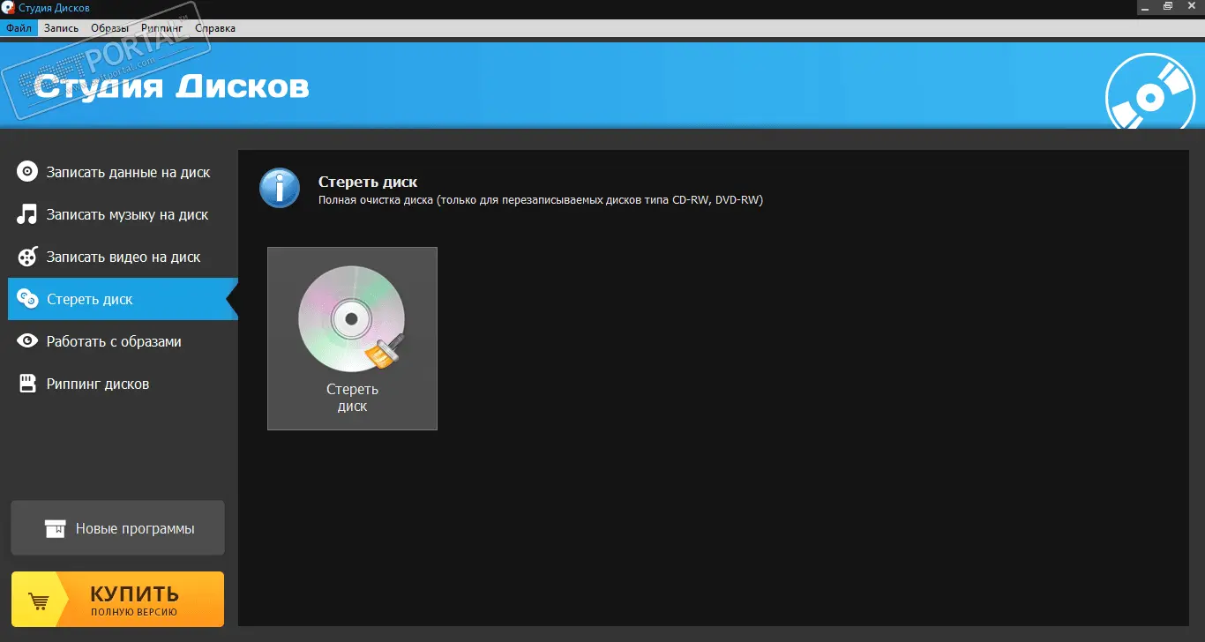Click the film reel icon for Записать видео
The width and height of the screenshot is (1205, 642).
click(x=28, y=257)
